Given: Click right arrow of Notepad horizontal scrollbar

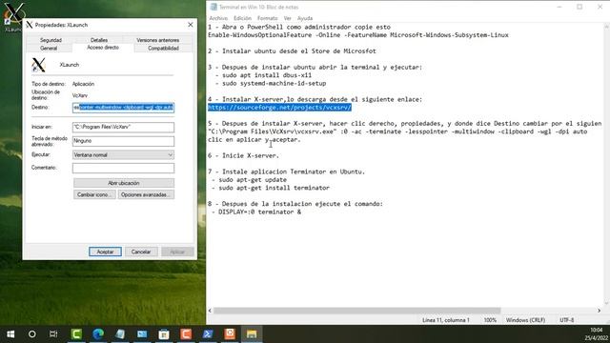Looking at the screenshot, I should (600, 311).
